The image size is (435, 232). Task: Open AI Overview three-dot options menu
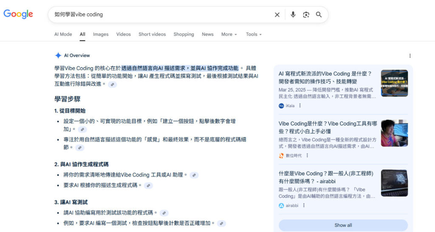point(410,56)
